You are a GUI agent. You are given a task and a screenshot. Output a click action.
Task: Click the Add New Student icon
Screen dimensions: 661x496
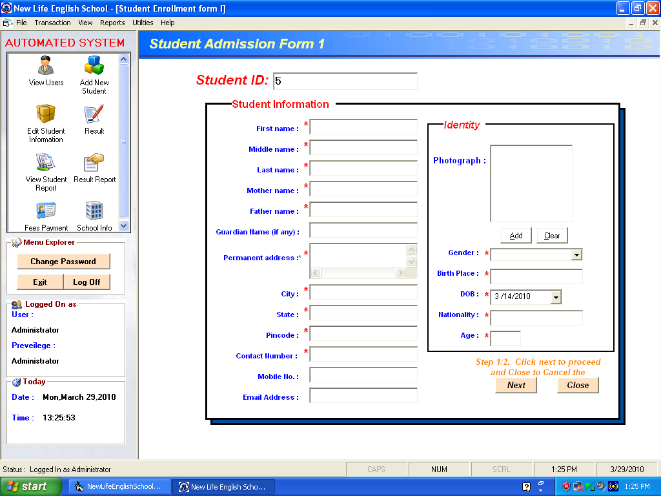coord(94,67)
